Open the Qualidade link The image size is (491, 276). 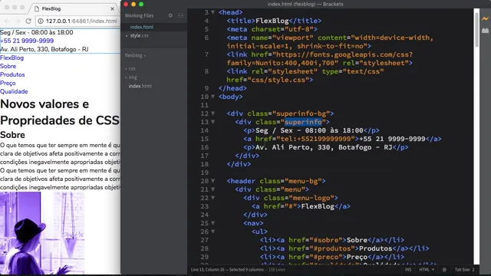14,91
